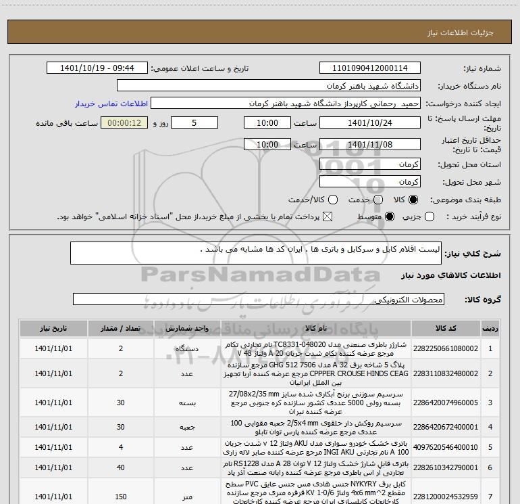Click the 'تاریخ نیاز' column header
The image size is (520, 504).
[53, 328]
